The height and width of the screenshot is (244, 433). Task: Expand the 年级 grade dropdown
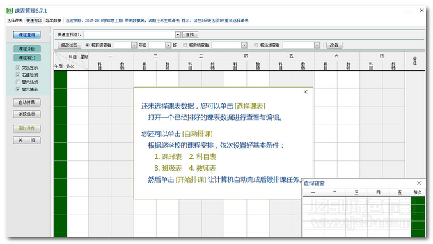[x=134, y=45]
